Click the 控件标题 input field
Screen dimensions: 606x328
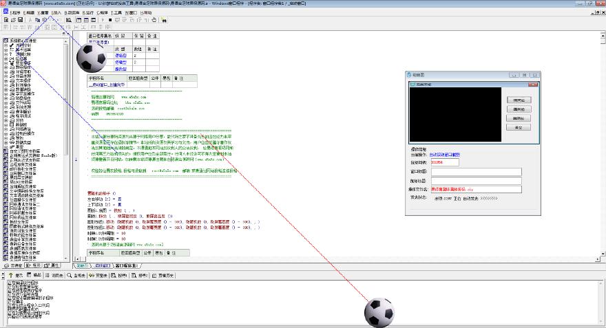476,181
